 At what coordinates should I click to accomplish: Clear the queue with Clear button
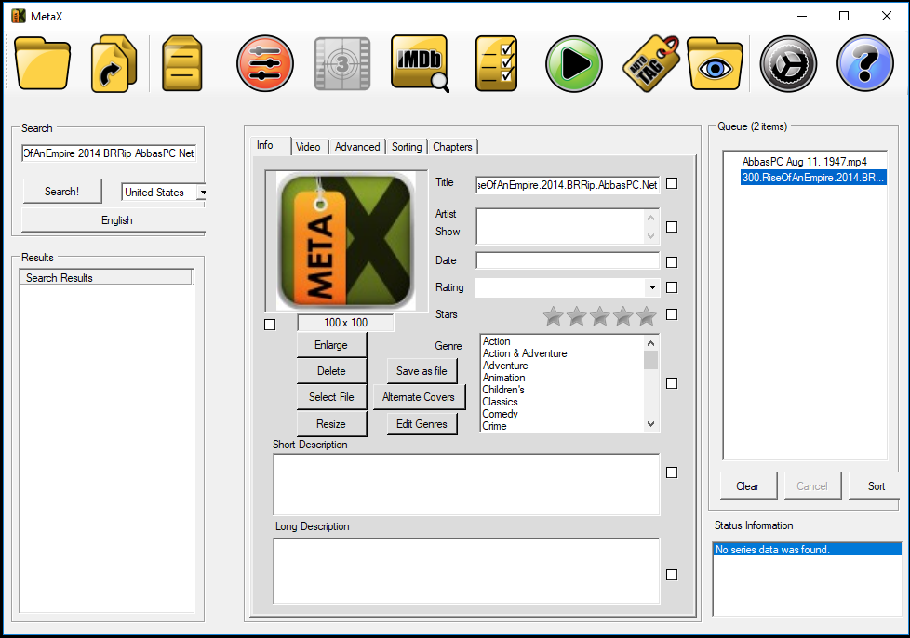point(747,486)
